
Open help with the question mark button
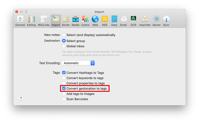21,98
